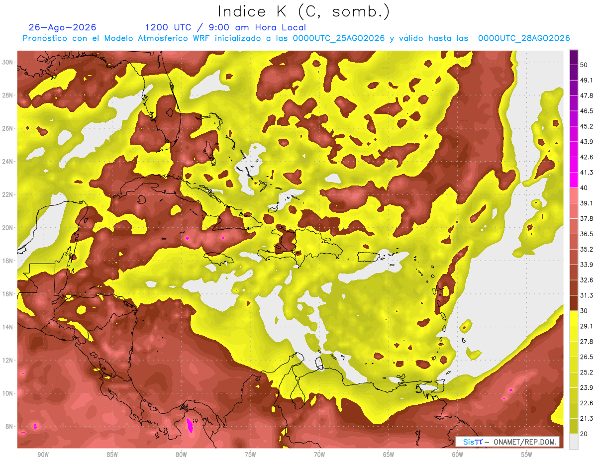
Task: Click the colorbar value 47.8
Action: [x=586, y=95]
